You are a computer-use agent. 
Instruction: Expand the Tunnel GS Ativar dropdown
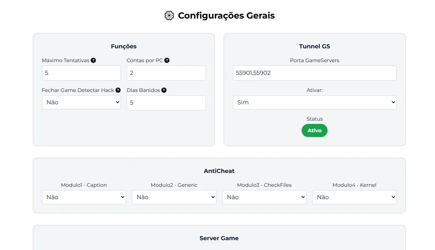314,102
